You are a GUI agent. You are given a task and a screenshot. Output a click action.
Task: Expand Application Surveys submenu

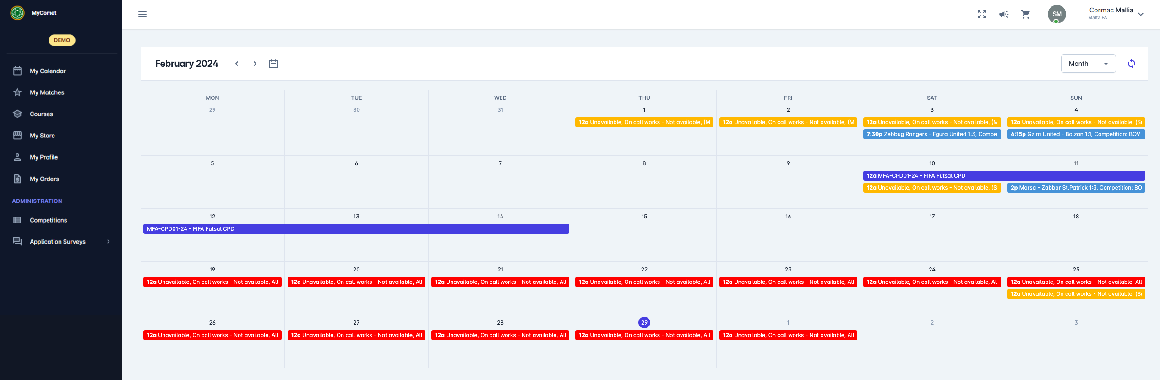point(108,242)
